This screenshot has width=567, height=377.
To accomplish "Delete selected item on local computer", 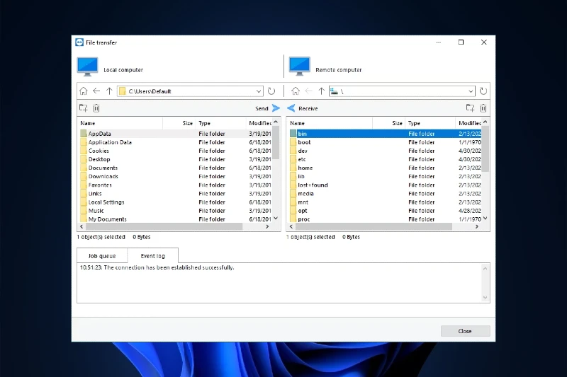I will coord(96,108).
